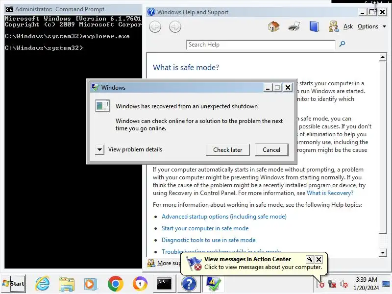Minimize the Windows Help and Support window
Viewport: 392px width, 294px height.
coord(362,12)
